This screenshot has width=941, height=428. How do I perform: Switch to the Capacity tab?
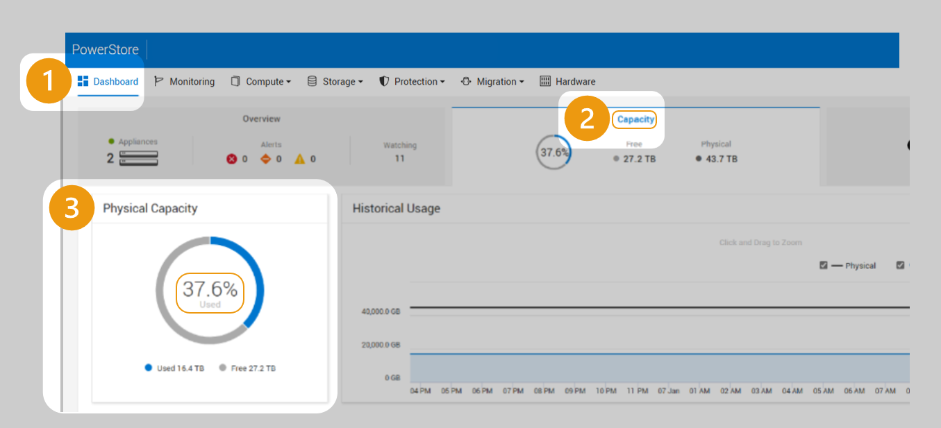click(635, 119)
